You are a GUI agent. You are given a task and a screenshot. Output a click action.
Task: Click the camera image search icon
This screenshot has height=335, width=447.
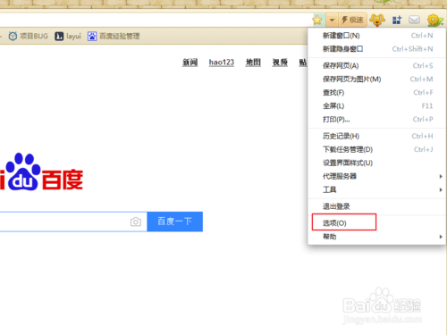[x=136, y=222]
